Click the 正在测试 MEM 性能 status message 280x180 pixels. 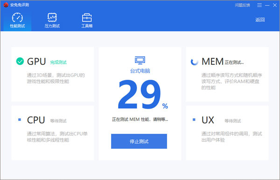[x=140, y=119]
